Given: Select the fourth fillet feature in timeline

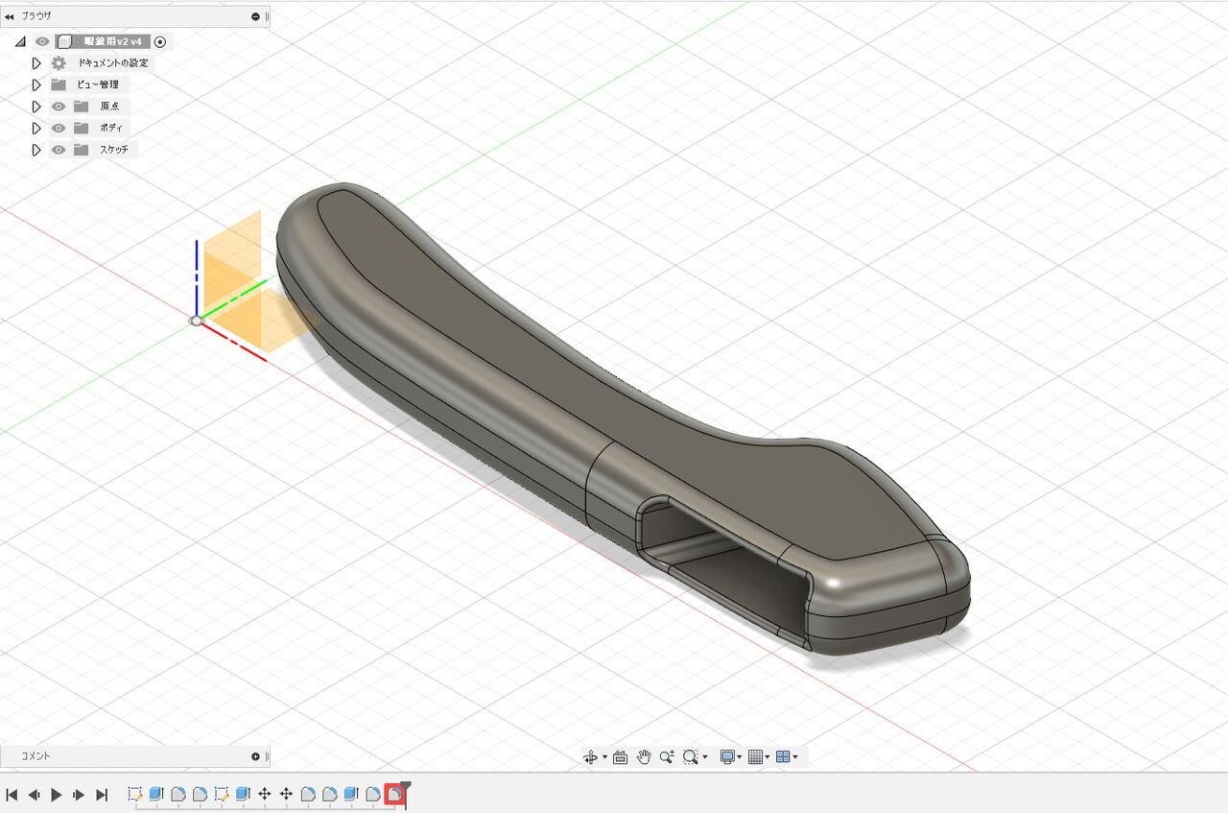Looking at the screenshot, I should coord(329,795).
